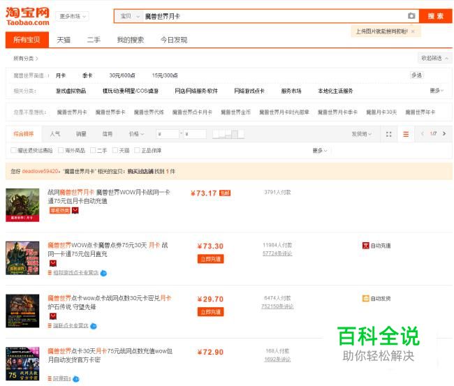
Task: Expand 更多 related categories
Action: (437, 91)
